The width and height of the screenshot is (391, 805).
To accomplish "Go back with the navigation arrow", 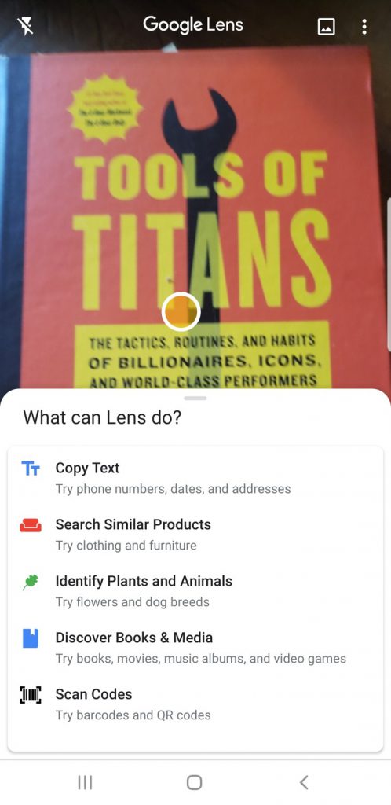I will [304, 782].
